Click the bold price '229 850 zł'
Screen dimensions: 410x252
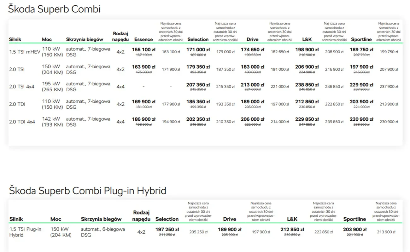[307, 119]
